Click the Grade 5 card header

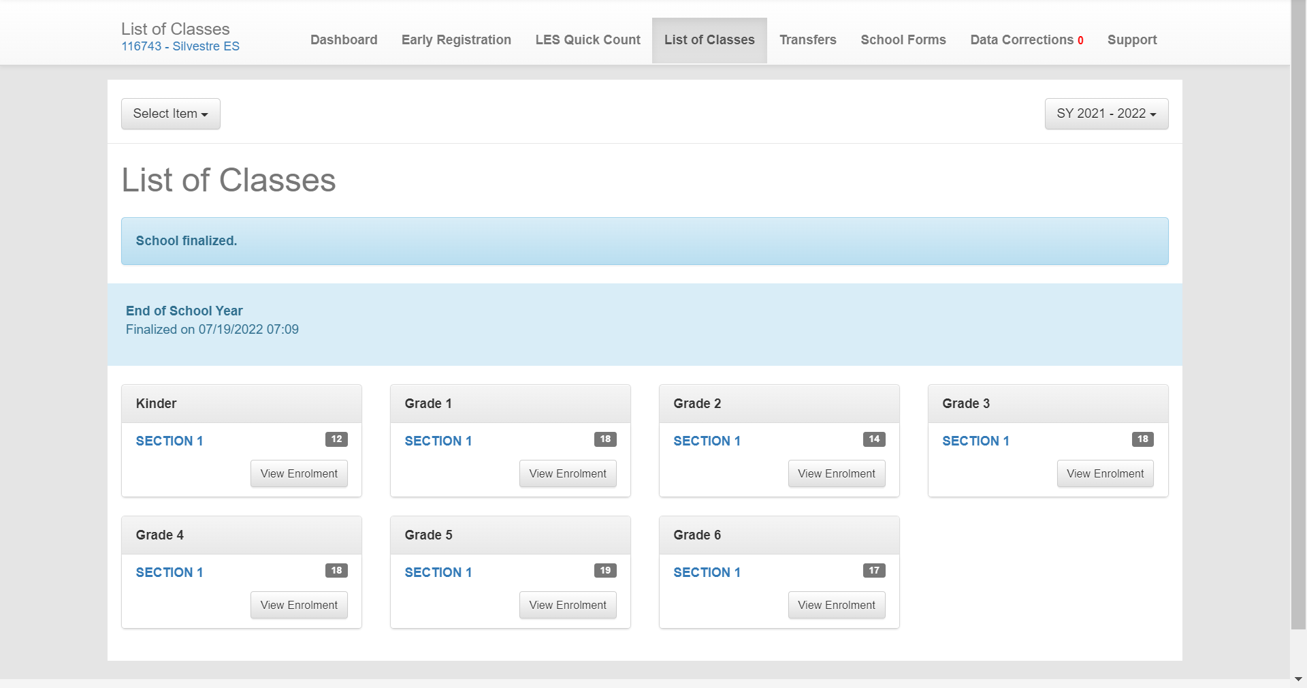pos(511,535)
